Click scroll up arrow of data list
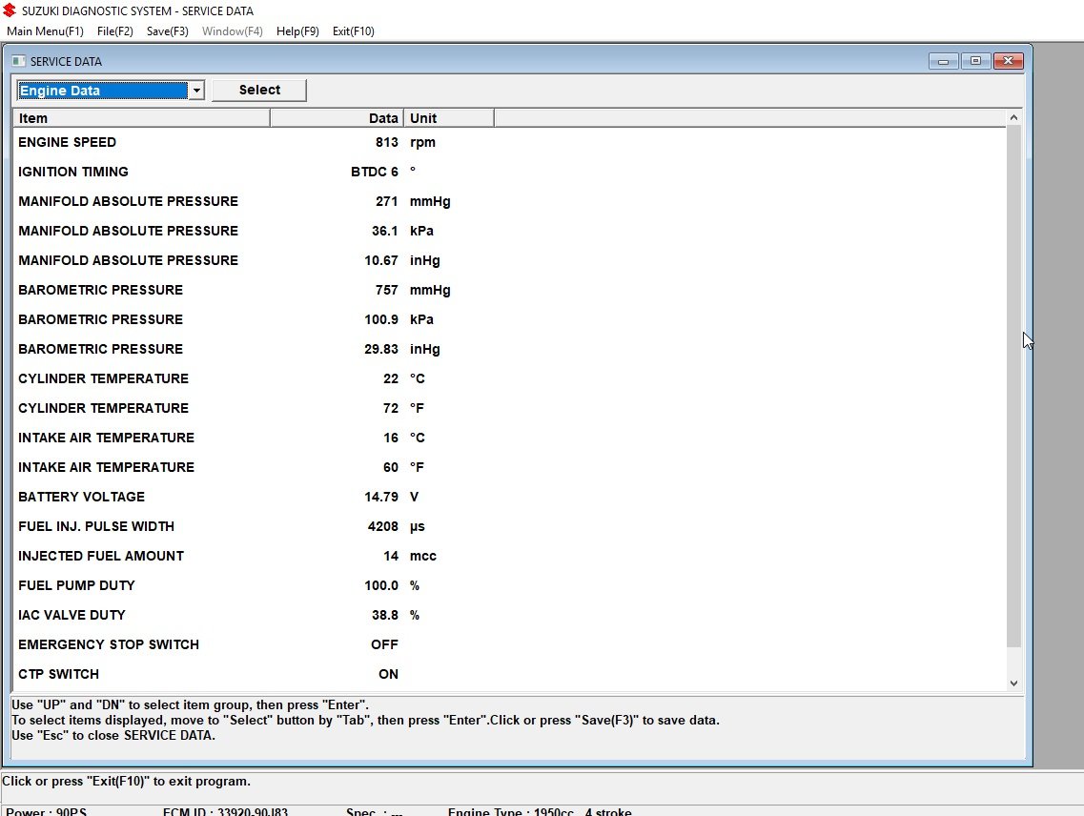 click(1013, 117)
